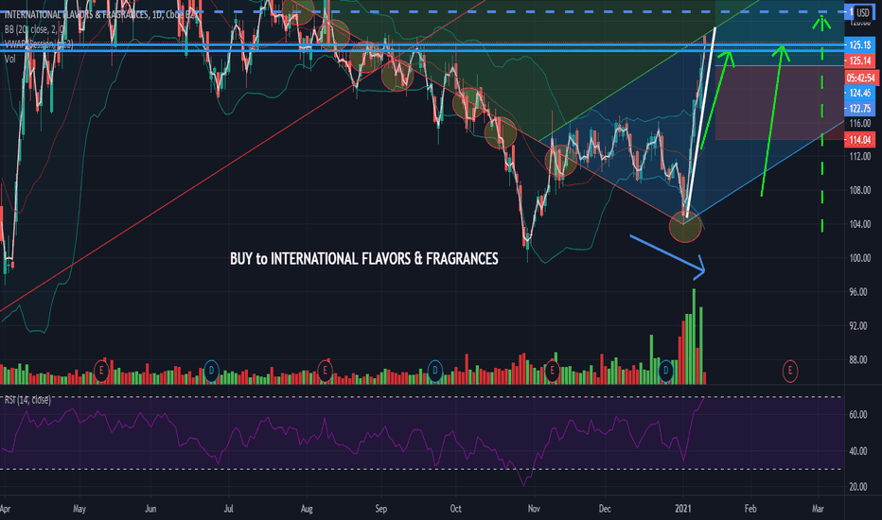
Task: Select the Vol indicator legend
Action: (10, 59)
